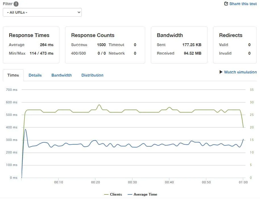Click the Success count 1500
The height and width of the screenshot is (199, 260).
[101, 45]
